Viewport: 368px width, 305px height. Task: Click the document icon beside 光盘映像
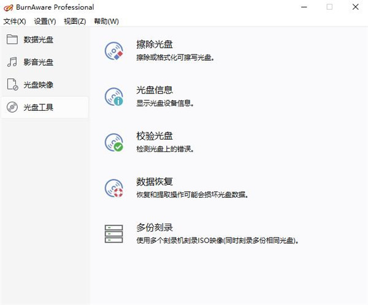tap(12, 85)
